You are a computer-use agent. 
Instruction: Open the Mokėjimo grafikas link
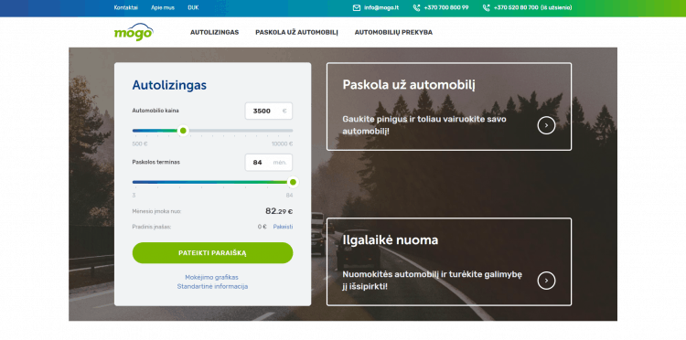212,278
